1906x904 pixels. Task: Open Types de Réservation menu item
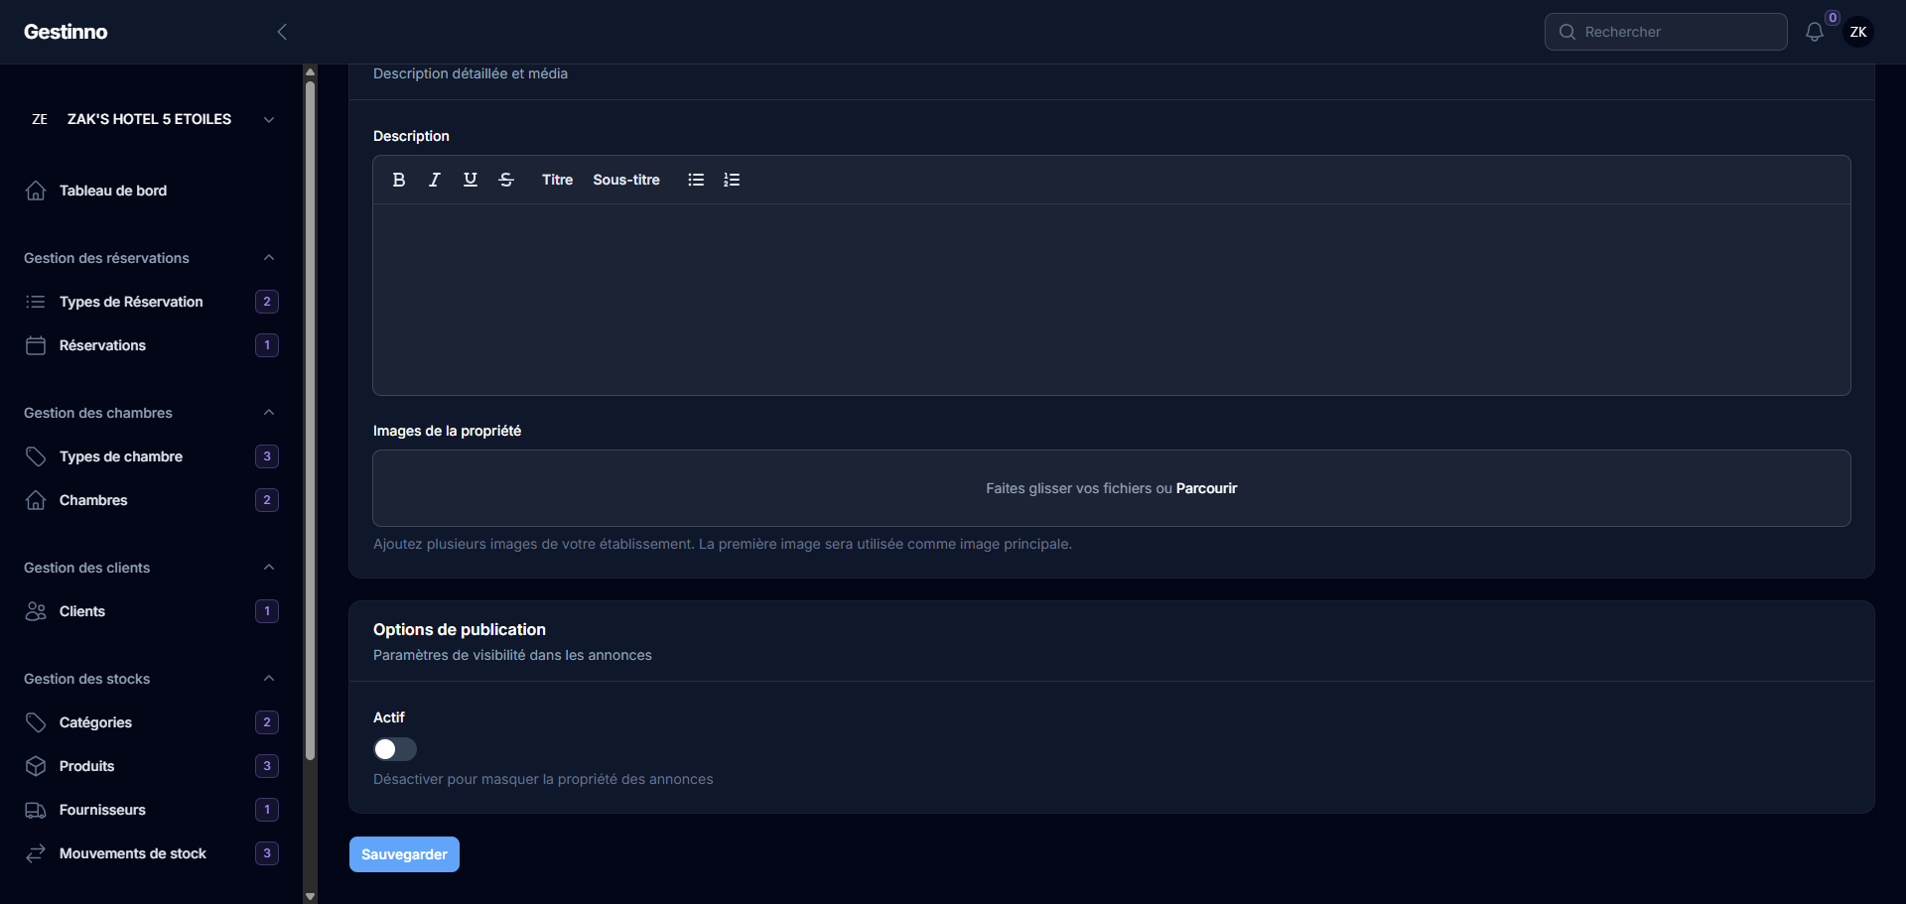151,302
